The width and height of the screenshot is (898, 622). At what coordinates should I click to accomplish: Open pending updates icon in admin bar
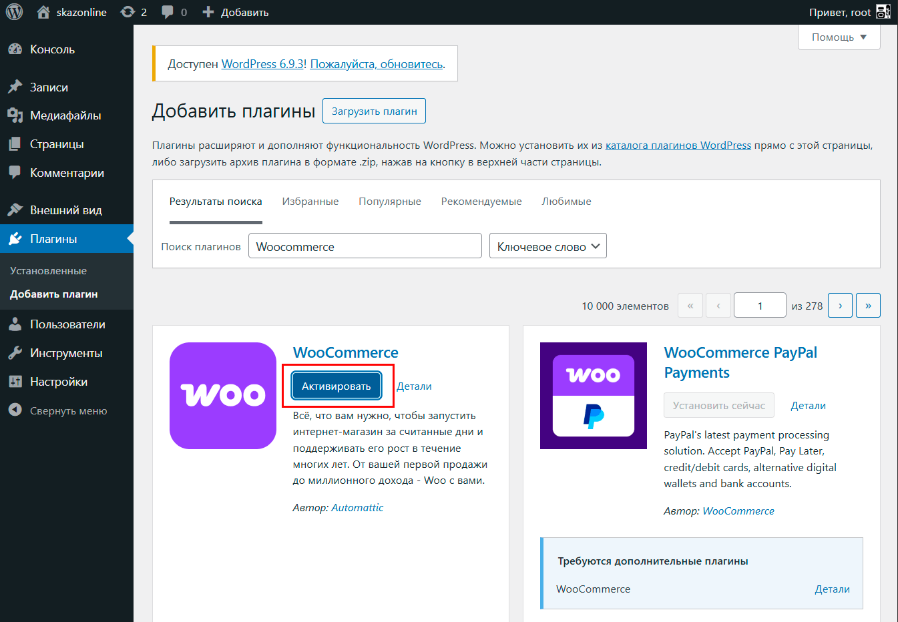pos(128,12)
